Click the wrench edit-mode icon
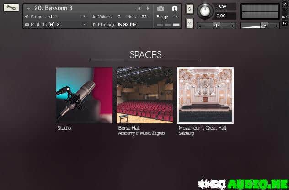Image resolution: width=289 pixels, height=190 pixels. pyautogui.click(x=11, y=7)
